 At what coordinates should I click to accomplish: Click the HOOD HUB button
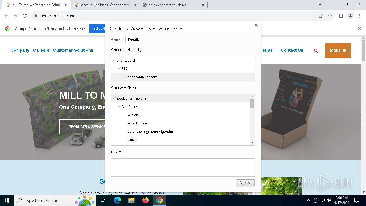pyautogui.click(x=337, y=51)
